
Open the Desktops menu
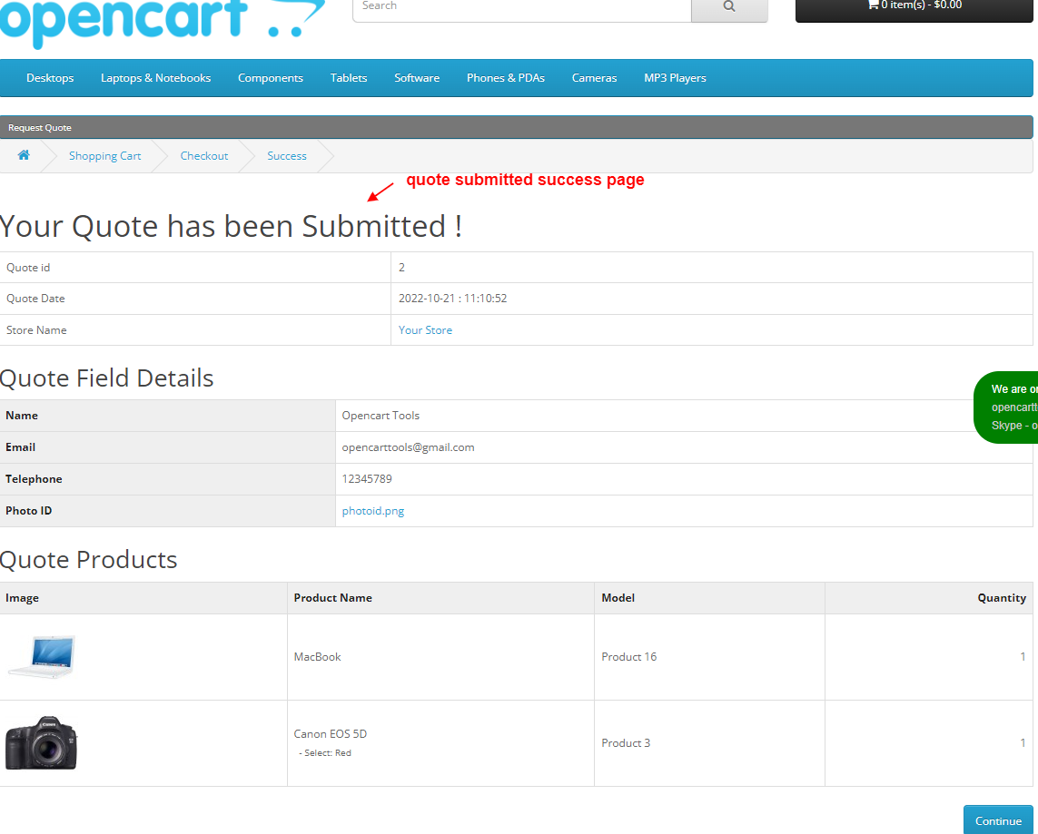point(50,78)
